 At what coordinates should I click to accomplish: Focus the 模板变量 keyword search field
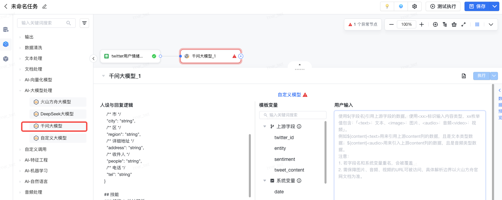tap(293, 115)
